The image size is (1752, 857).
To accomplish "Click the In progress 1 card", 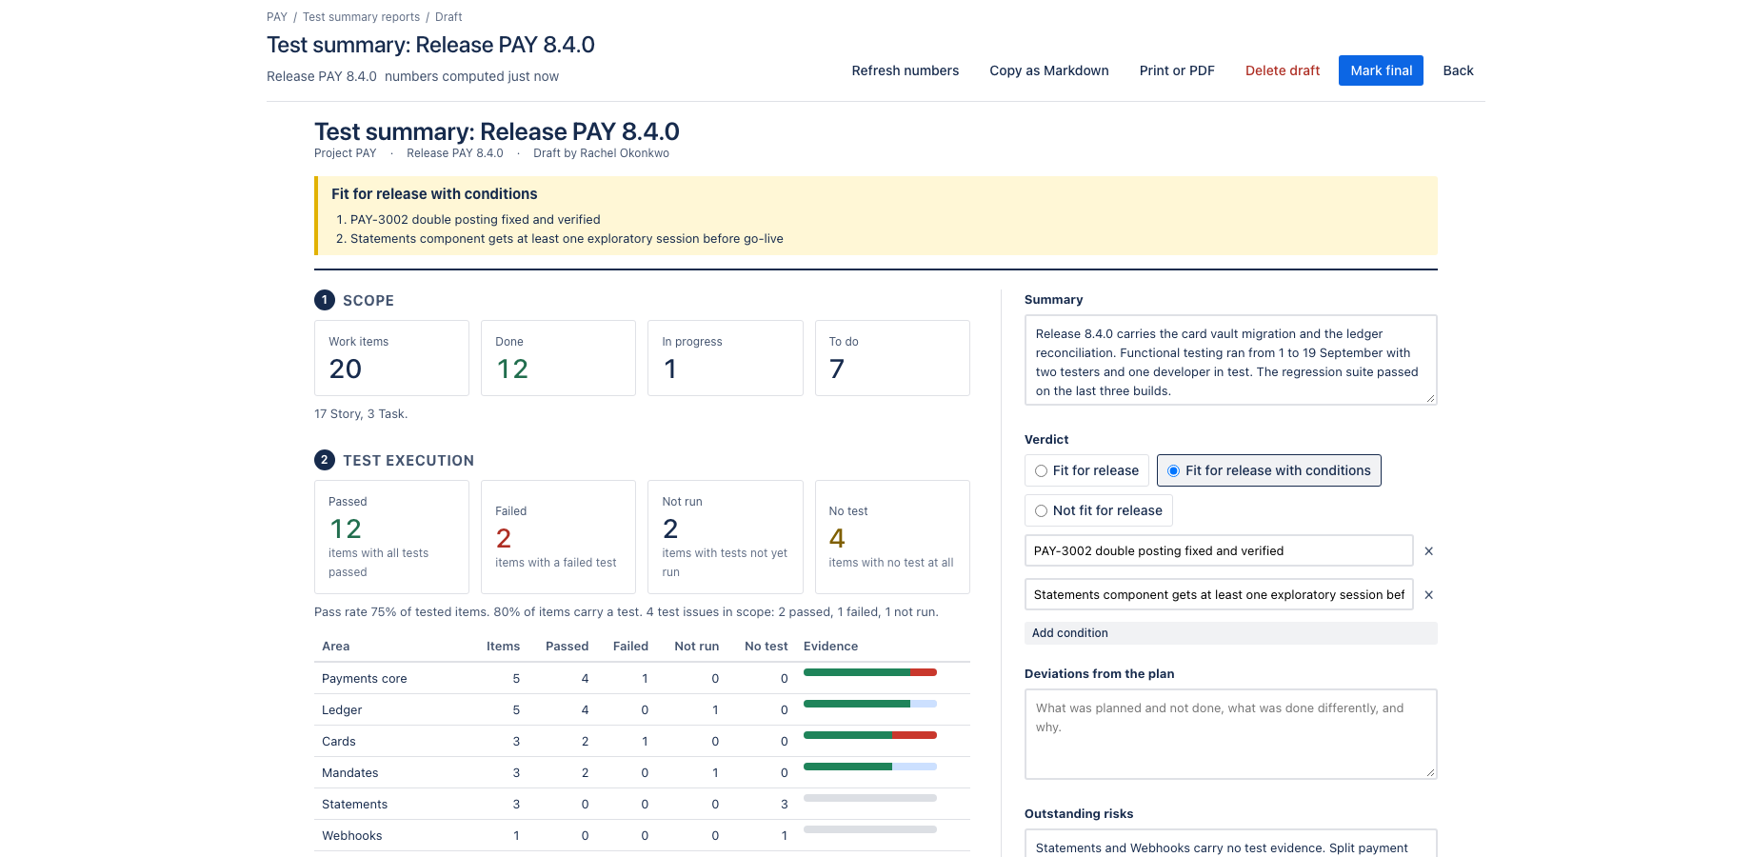I will [x=726, y=358].
